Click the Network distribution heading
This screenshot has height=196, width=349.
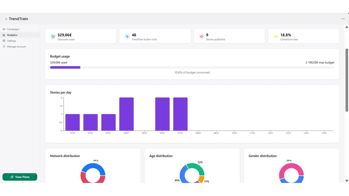click(x=65, y=156)
